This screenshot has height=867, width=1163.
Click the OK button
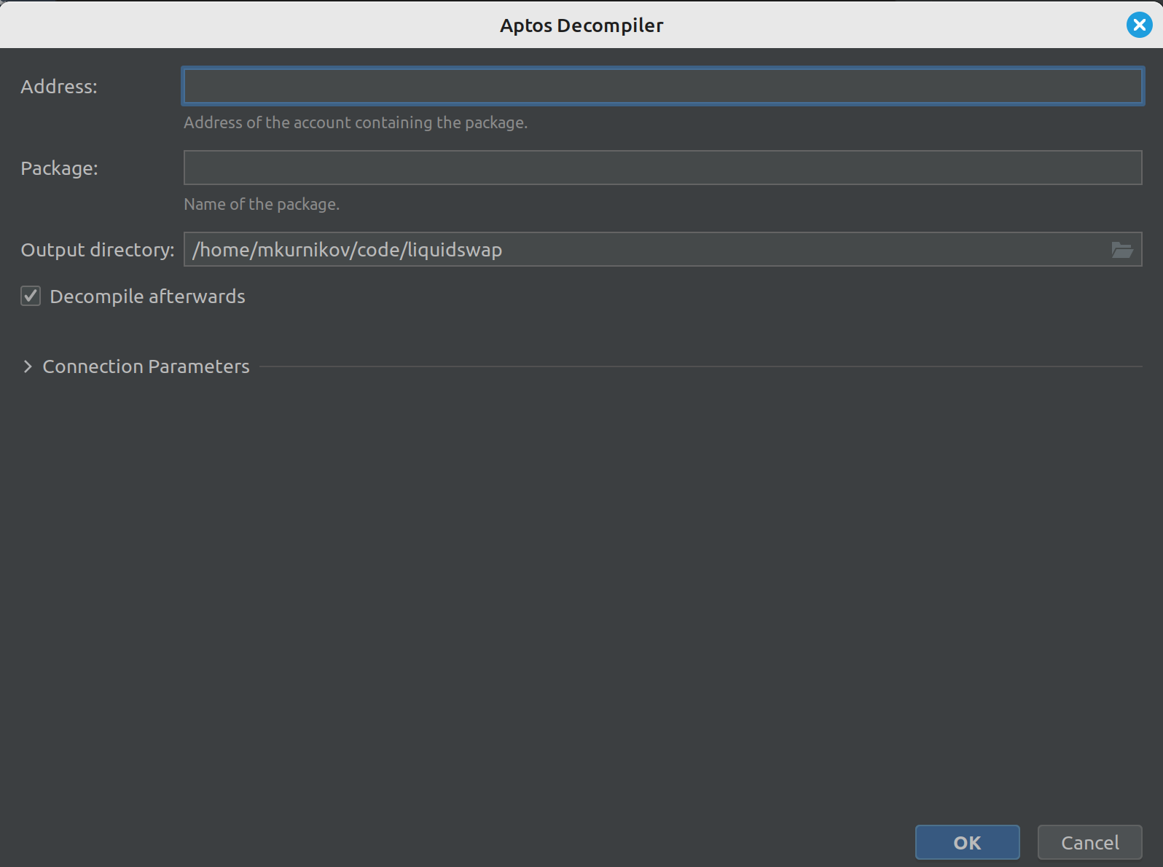coord(967,842)
